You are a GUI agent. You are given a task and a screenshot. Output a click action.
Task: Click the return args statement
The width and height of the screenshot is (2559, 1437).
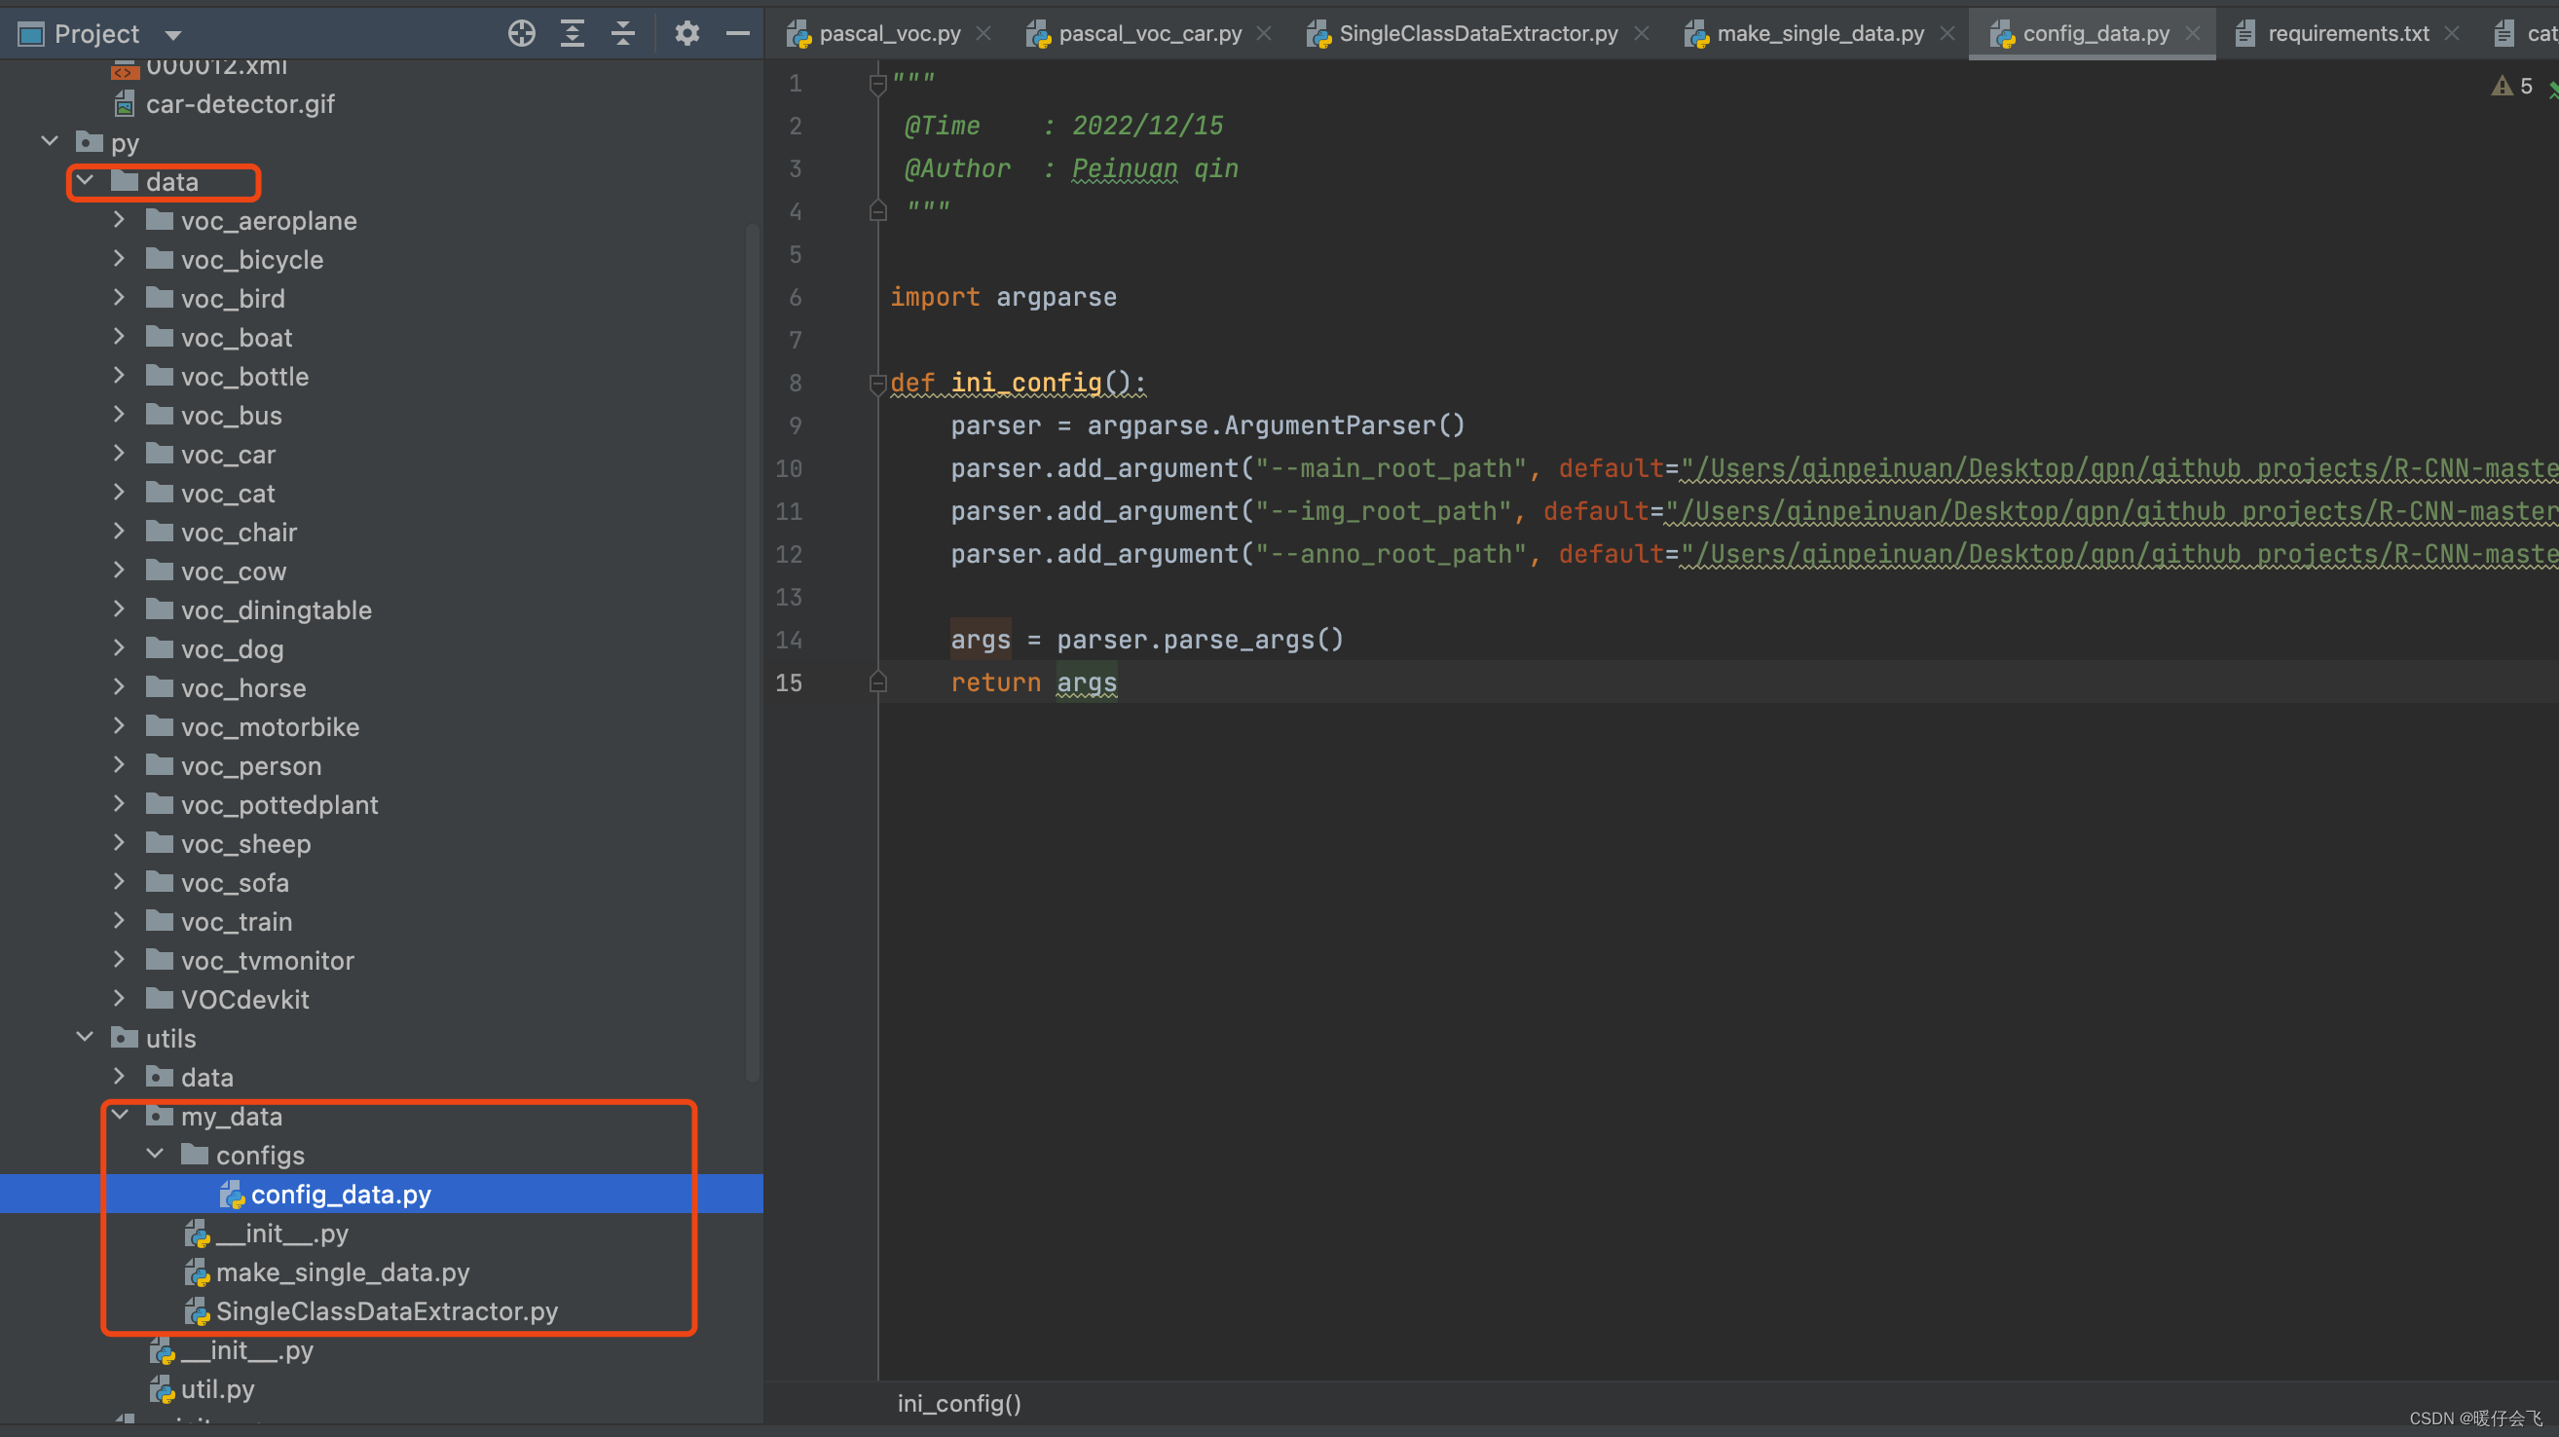click(1034, 683)
